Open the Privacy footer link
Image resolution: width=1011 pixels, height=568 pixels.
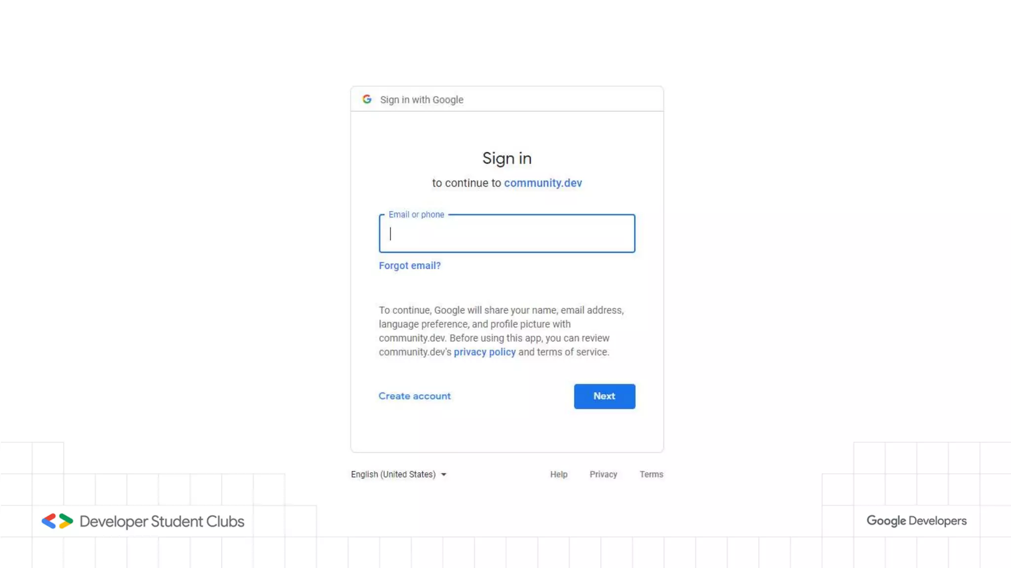tap(603, 474)
